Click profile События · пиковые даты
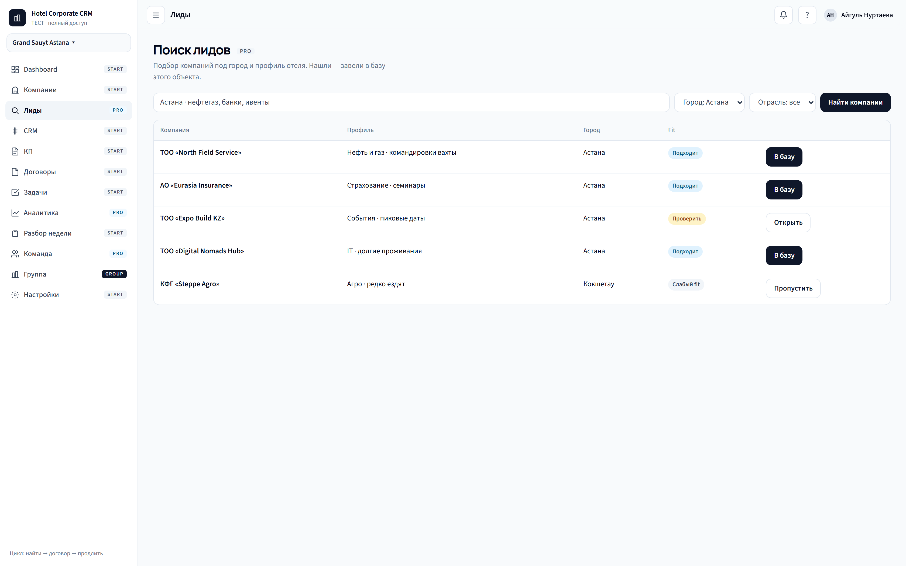The height and width of the screenshot is (566, 906). [386, 218]
